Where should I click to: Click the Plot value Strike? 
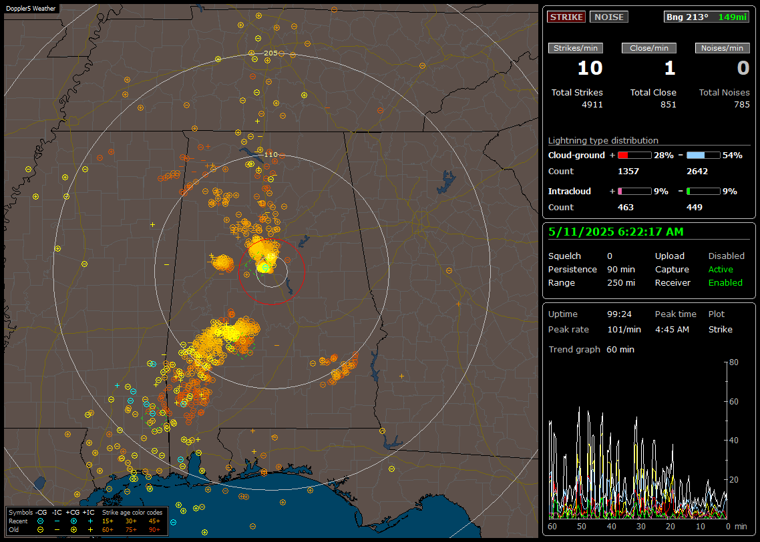click(x=720, y=329)
